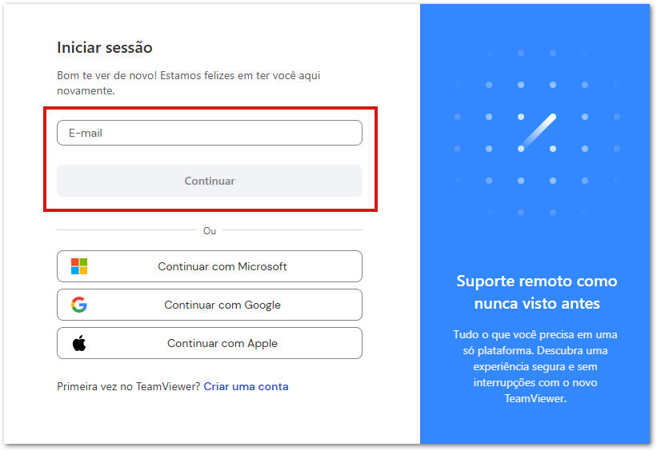Click the Iniciar sessão heading

pyautogui.click(x=105, y=47)
